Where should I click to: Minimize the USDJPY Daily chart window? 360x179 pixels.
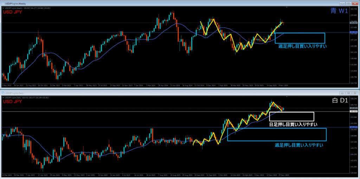pyautogui.click(x=343, y=93)
